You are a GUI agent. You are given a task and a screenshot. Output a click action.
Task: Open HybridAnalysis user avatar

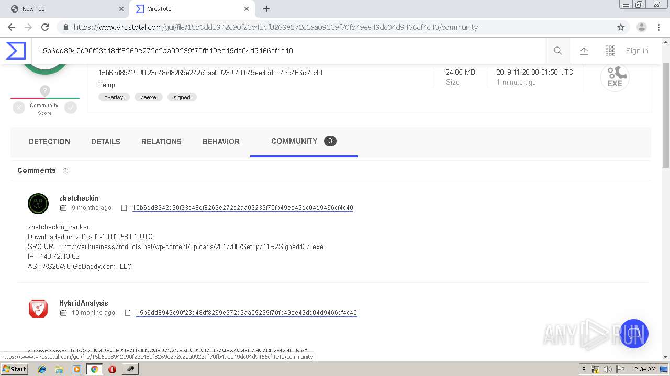(x=38, y=309)
